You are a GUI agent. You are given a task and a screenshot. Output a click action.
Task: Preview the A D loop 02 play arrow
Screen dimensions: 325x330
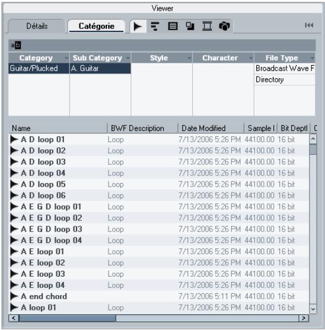coord(14,150)
